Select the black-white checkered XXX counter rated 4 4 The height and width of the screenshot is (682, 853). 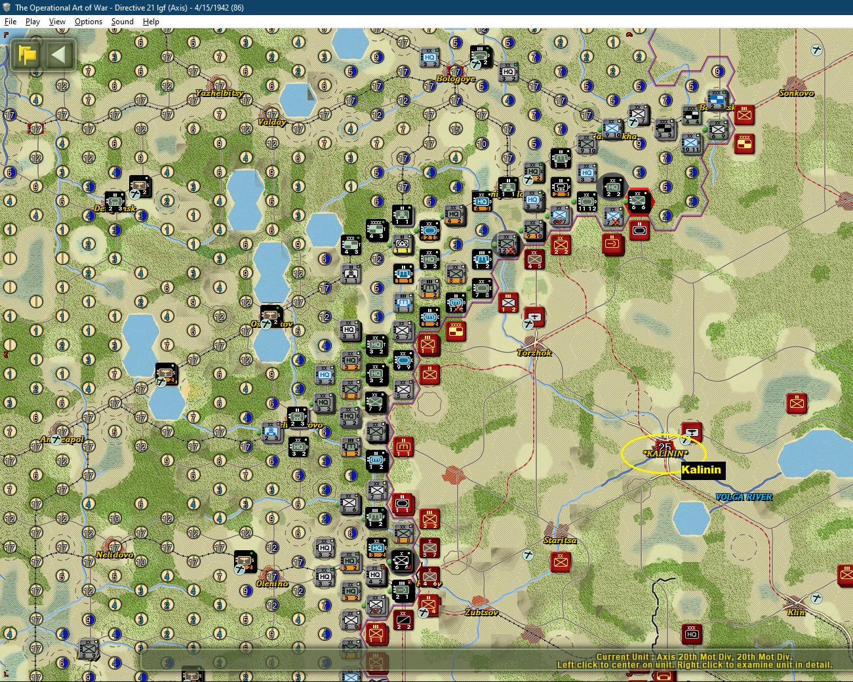click(x=692, y=115)
